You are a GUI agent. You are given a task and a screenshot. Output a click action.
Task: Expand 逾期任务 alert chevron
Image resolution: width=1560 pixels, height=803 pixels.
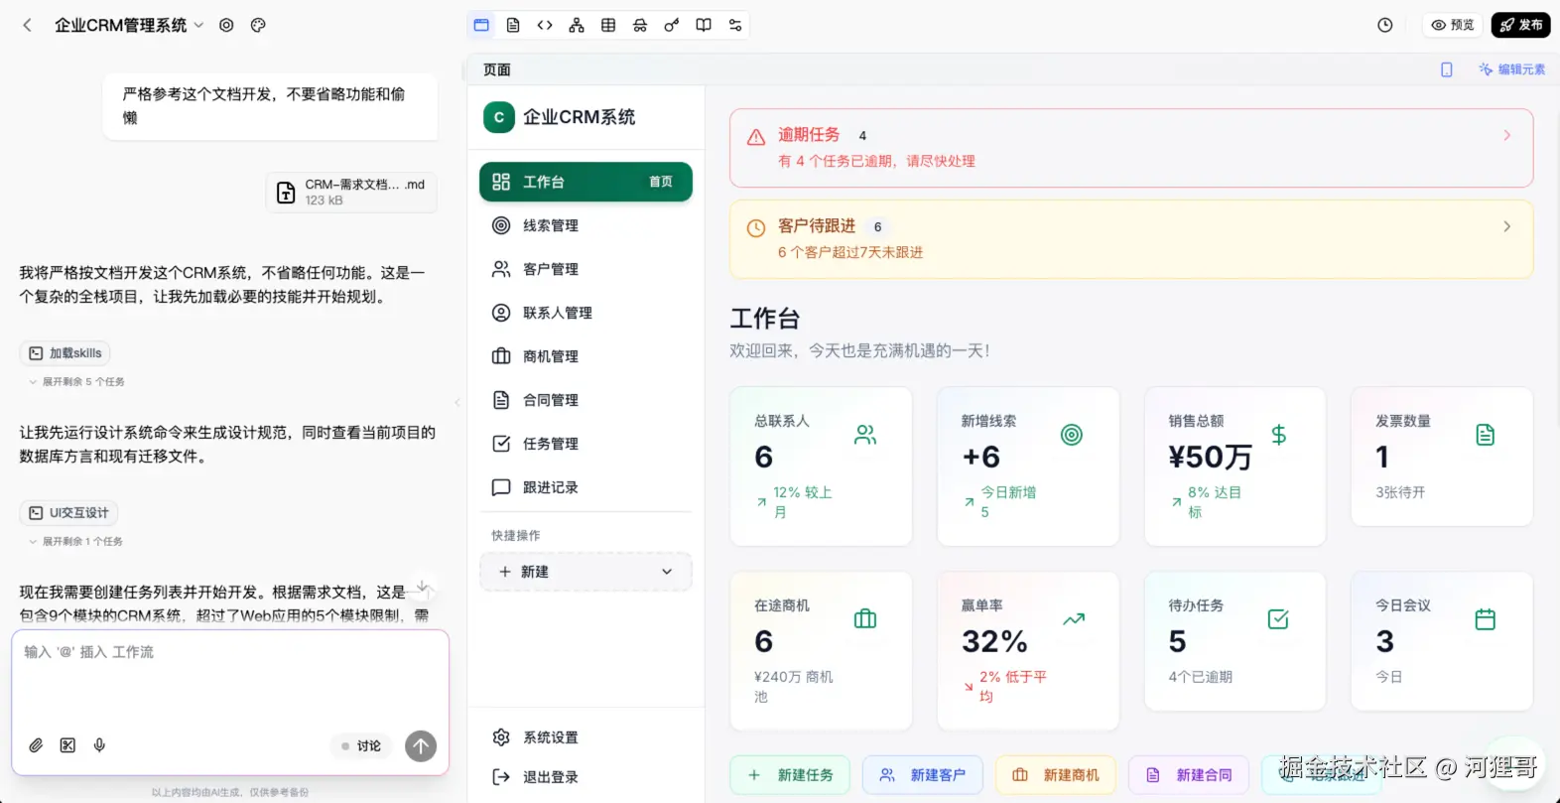click(x=1506, y=135)
